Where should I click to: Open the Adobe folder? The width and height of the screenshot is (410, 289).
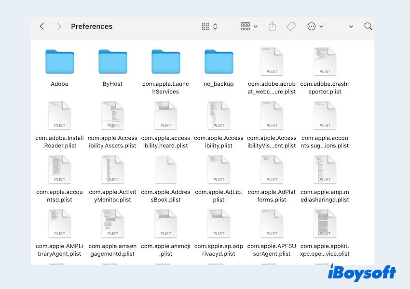[x=60, y=62]
